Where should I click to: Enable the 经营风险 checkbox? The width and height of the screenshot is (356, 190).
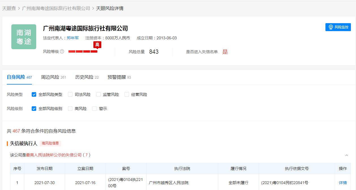pyautogui.click(x=126, y=94)
